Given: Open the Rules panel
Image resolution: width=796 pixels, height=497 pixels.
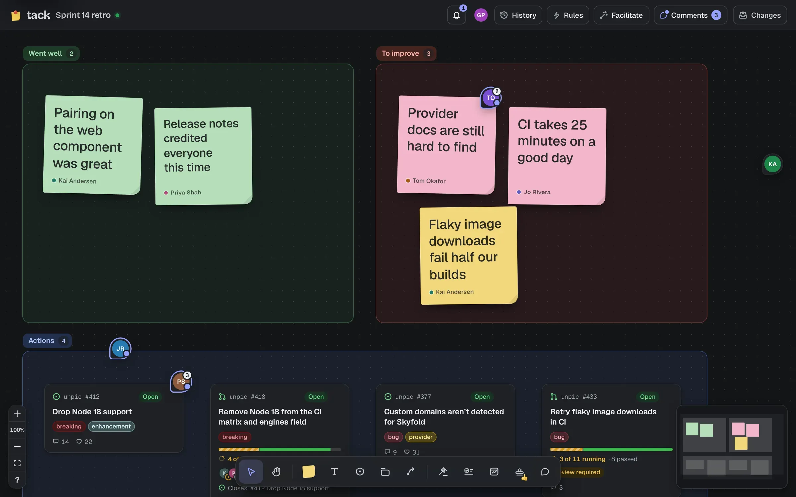Looking at the screenshot, I should click(x=568, y=15).
